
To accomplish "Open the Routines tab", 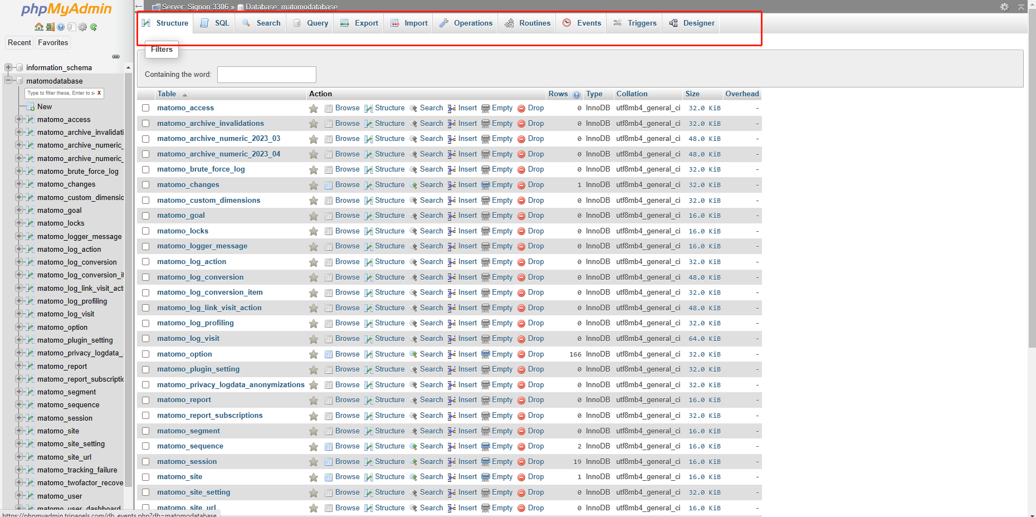I will [x=527, y=23].
